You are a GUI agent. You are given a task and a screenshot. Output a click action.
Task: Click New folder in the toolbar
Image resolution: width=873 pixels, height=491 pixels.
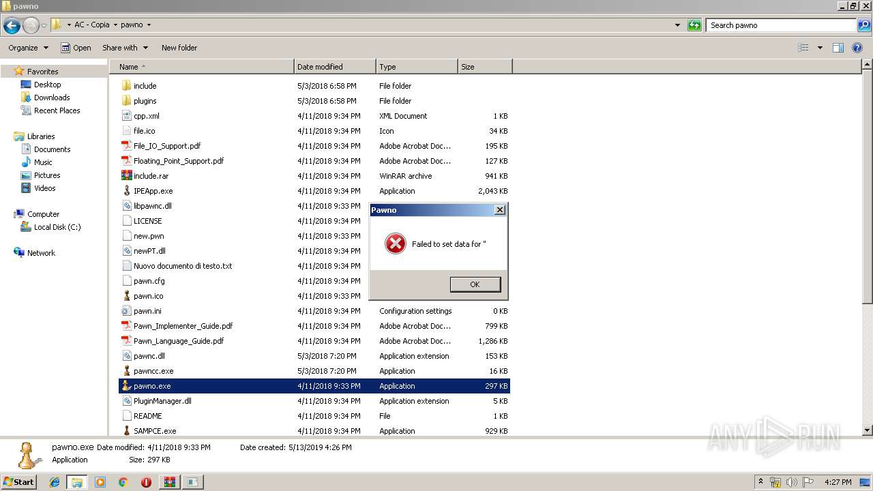(x=179, y=48)
